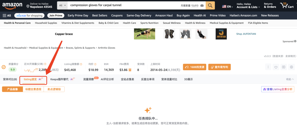Open 全站点售卖 tab
The image size is (297, 138).
(x=128, y=79)
